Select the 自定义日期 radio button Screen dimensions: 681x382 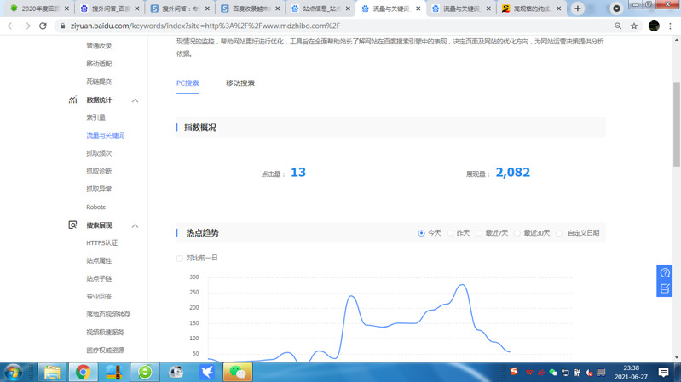click(559, 233)
